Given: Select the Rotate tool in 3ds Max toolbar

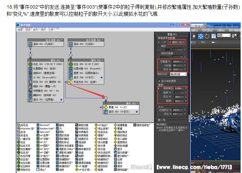Looking at the screenshot, I should [207, 36].
